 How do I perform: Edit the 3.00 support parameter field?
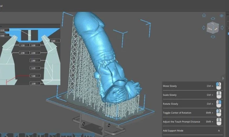[x=35, y=45]
